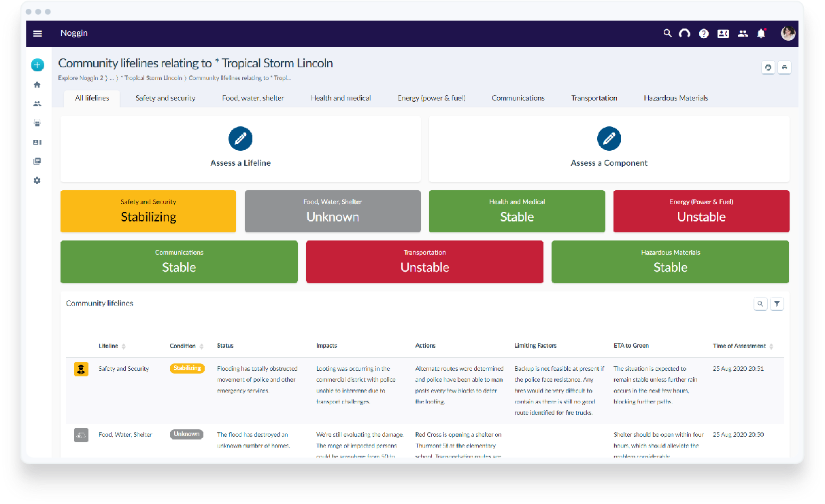This screenshot has width=825, height=504.
Task: Open the filter for Community lifelines table
Action: pos(777,304)
